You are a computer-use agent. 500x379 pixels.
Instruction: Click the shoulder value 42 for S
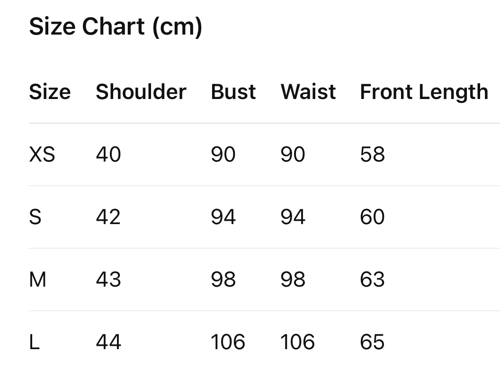click(x=108, y=217)
